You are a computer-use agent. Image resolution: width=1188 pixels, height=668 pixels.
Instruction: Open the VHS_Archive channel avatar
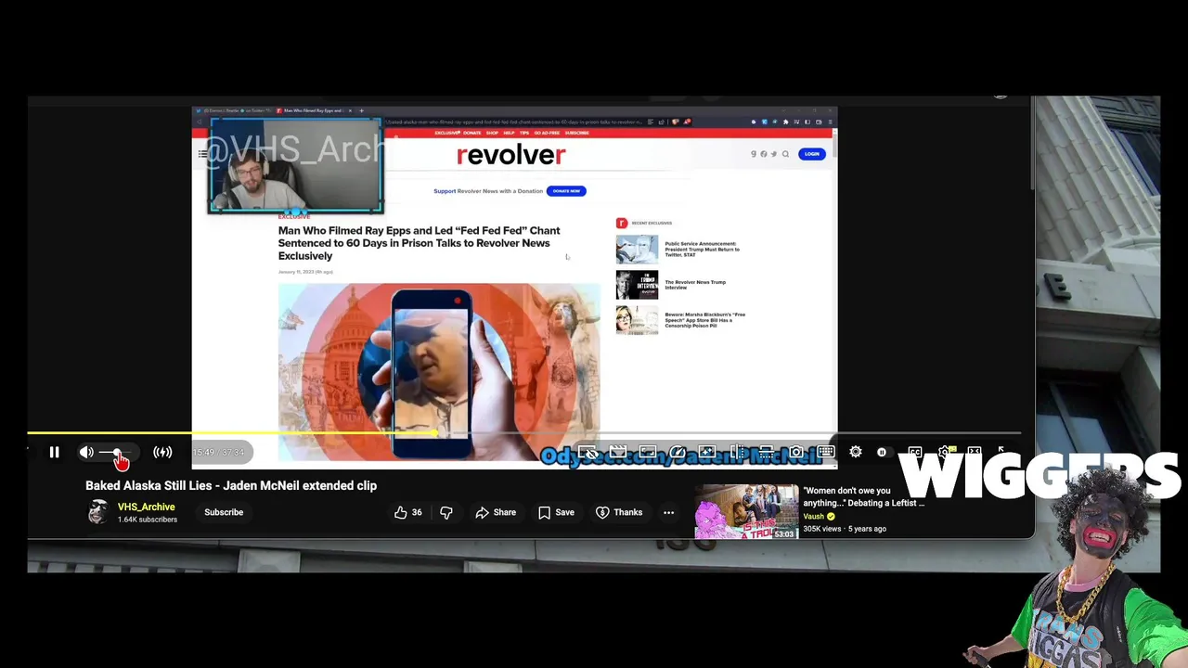pyautogui.click(x=97, y=512)
